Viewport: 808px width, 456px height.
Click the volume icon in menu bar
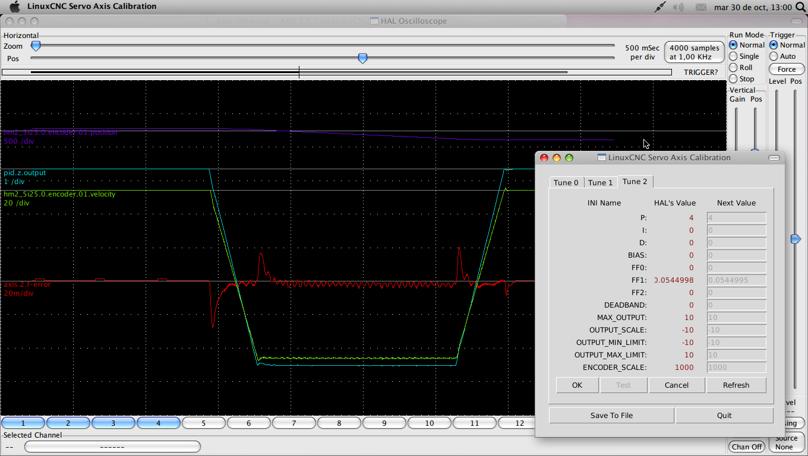[678, 7]
